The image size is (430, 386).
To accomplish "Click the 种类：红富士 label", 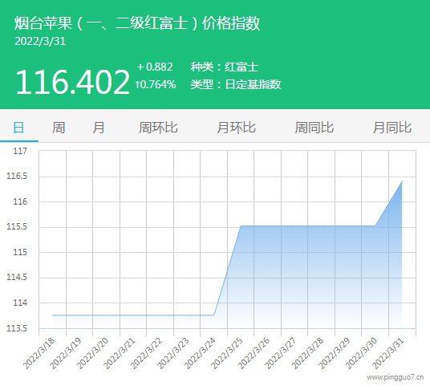I will point(225,67).
